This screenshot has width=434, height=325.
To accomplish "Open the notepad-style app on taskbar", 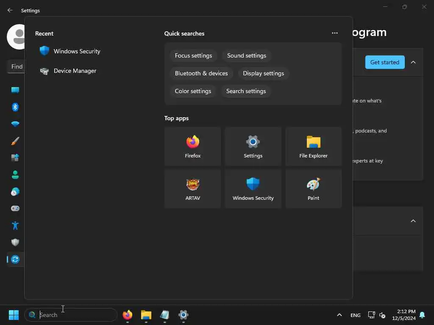I will coord(164,315).
